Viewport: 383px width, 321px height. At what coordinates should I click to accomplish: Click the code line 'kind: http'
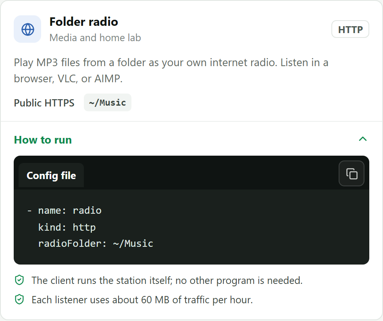click(67, 227)
